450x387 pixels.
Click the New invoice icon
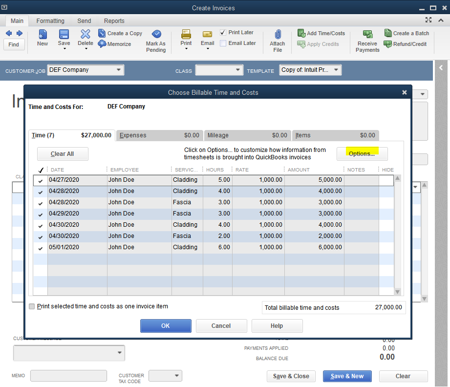[x=43, y=34]
